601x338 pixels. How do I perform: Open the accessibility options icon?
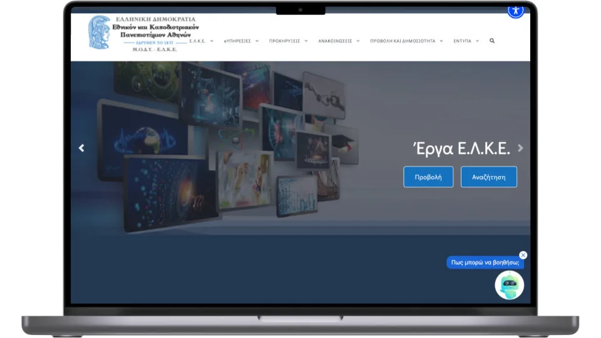coord(515,11)
